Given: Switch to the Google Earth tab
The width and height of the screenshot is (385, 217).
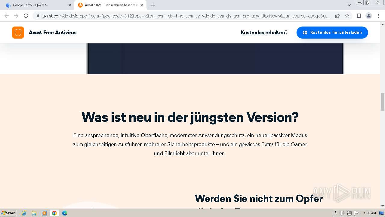Looking at the screenshot, I should click(x=37, y=5).
